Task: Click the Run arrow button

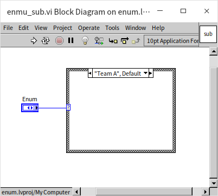Action: [x=34, y=41]
